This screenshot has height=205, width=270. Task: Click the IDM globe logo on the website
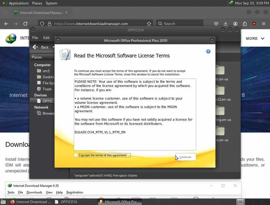point(11,38)
